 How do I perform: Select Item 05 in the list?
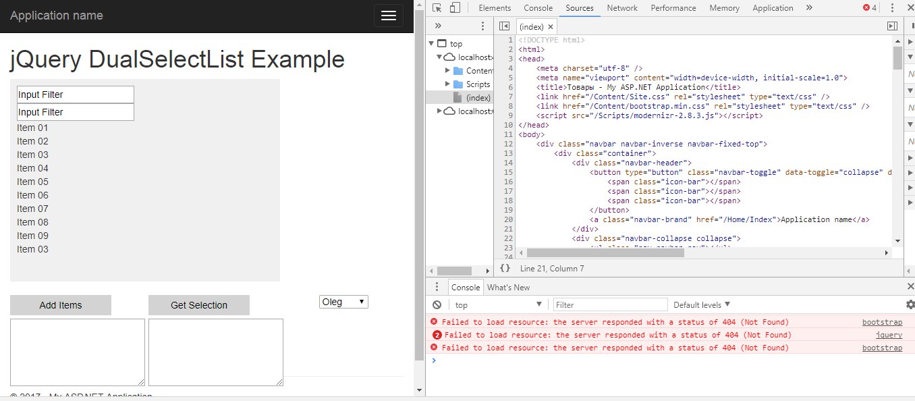[x=32, y=182]
